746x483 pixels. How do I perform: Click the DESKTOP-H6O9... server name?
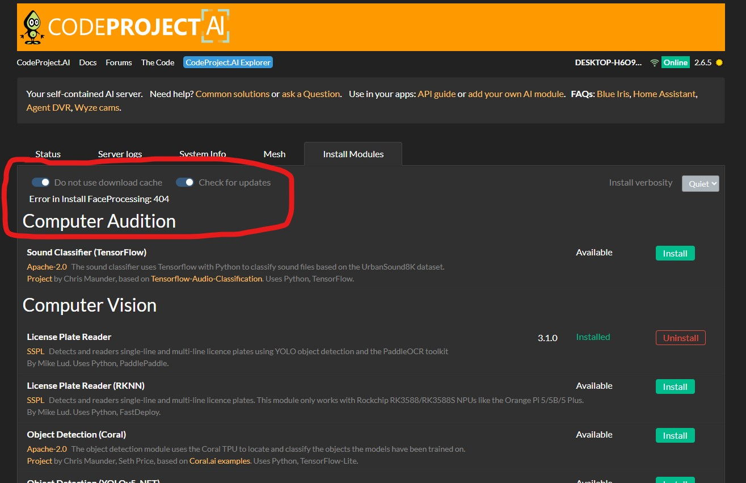point(608,62)
